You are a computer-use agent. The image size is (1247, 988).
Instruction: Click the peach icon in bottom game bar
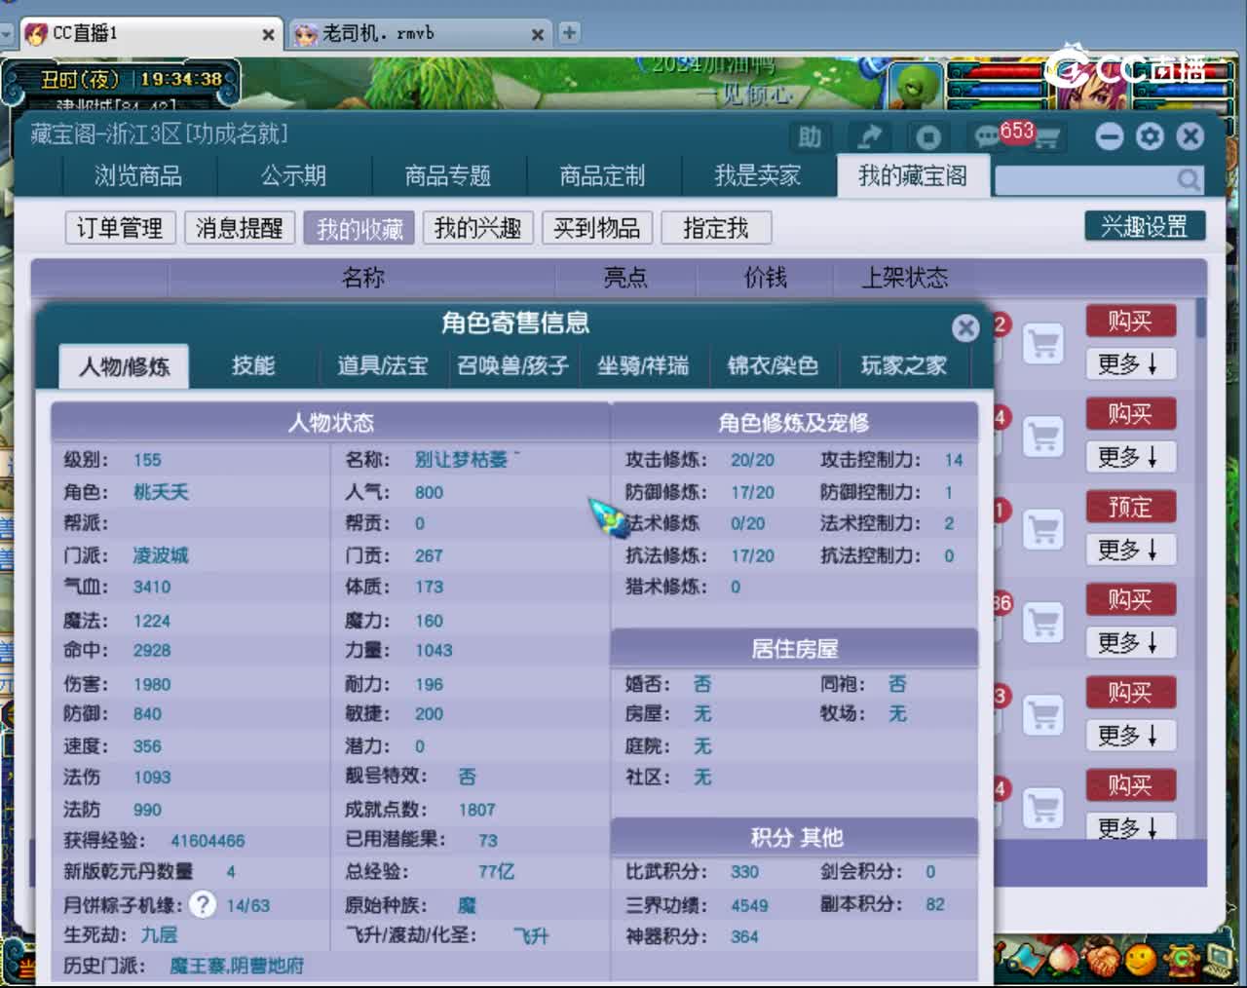[x=1065, y=960]
